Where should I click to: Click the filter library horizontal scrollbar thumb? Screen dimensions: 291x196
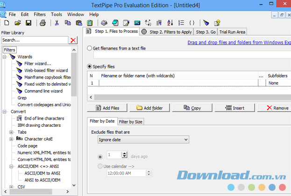click(x=31, y=191)
